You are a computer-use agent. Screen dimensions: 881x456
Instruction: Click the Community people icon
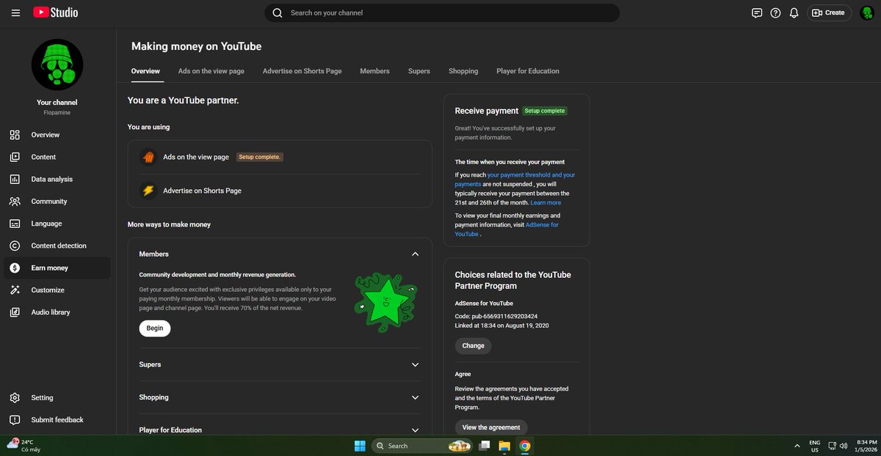(x=15, y=201)
